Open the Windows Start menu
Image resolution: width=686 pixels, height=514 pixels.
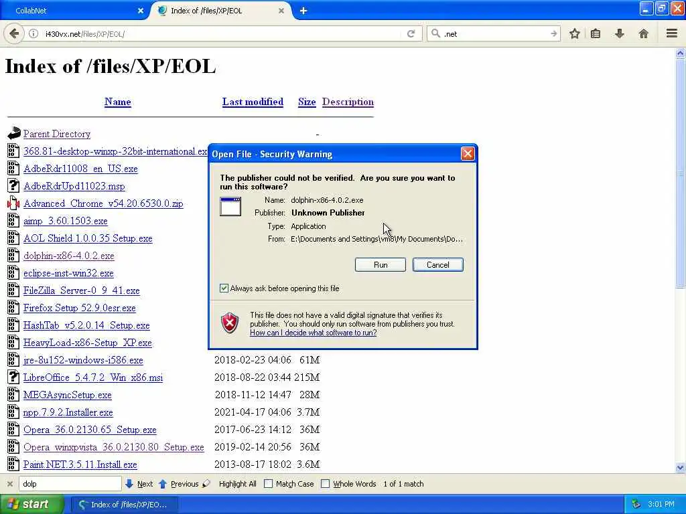coord(32,504)
